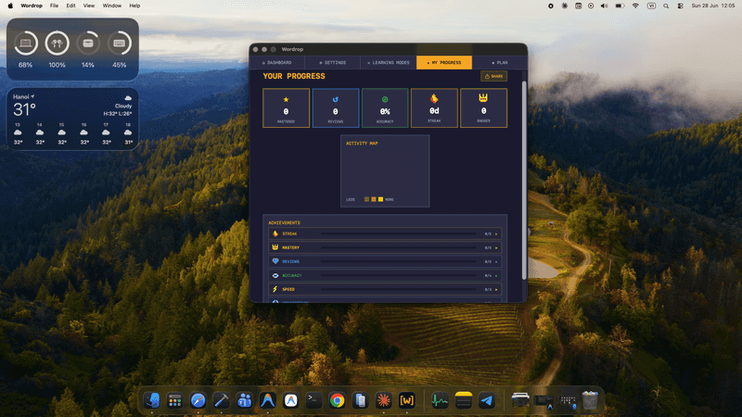The image size is (742, 417).
Task: Open Spotlight search in menu bar
Action: [666, 6]
